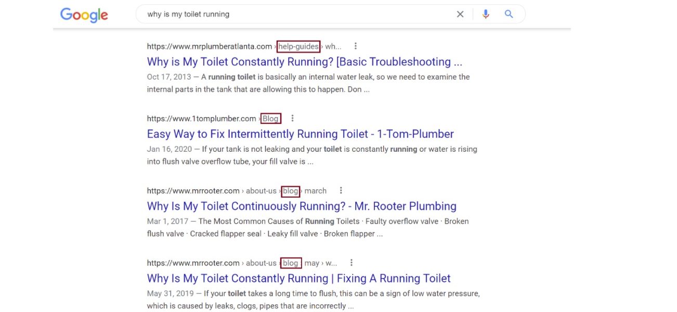
Task: Open the three-dot menu on the mrplumberatlanta result
Action: pos(355,46)
